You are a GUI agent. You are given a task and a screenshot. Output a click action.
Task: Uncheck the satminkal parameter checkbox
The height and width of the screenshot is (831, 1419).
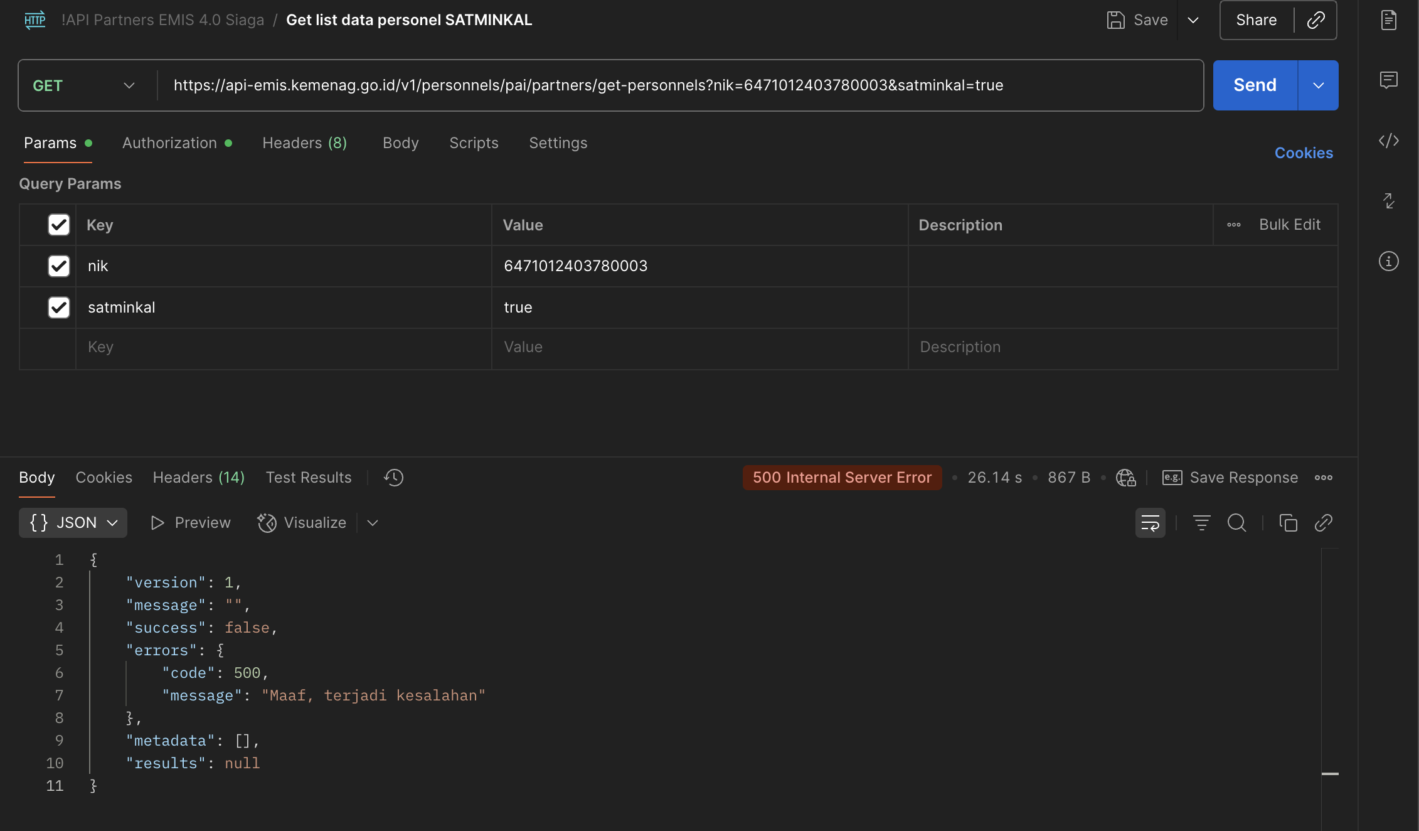(59, 308)
